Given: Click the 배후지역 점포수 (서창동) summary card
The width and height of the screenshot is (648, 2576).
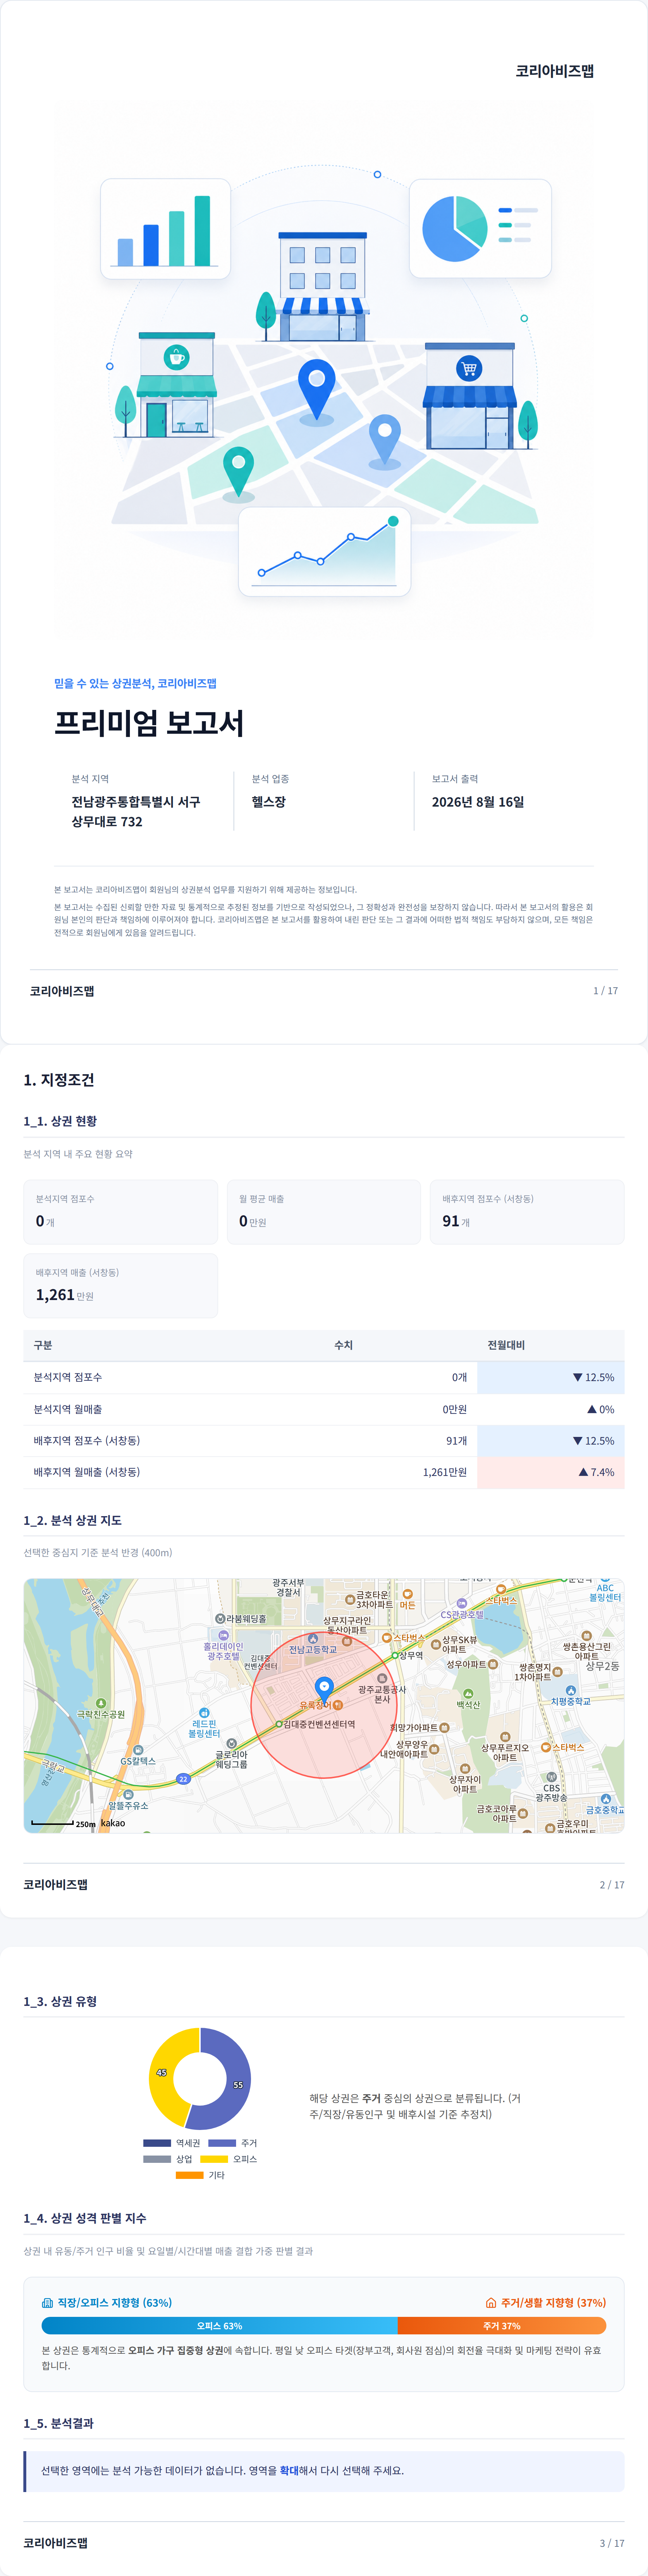Looking at the screenshot, I should click(x=527, y=1212).
